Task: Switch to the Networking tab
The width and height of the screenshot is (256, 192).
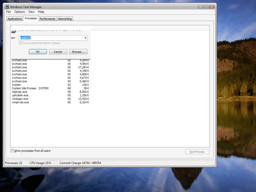Action: (65, 19)
